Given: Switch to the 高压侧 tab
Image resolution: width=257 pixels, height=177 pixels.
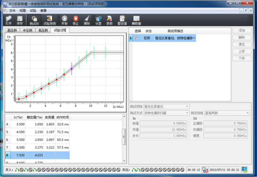Looking at the screenshot, I should tap(13, 31).
